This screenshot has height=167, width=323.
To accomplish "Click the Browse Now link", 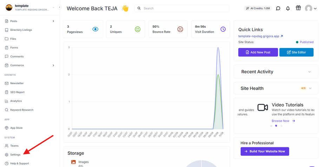I will 283,121.
